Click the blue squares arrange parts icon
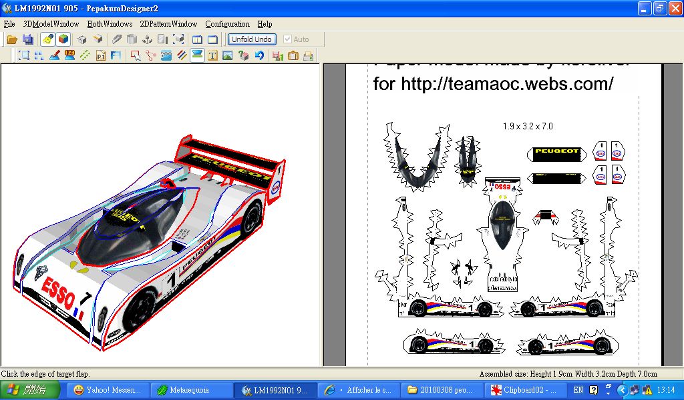Image resolution: width=684 pixels, height=400 pixels. 39,55
